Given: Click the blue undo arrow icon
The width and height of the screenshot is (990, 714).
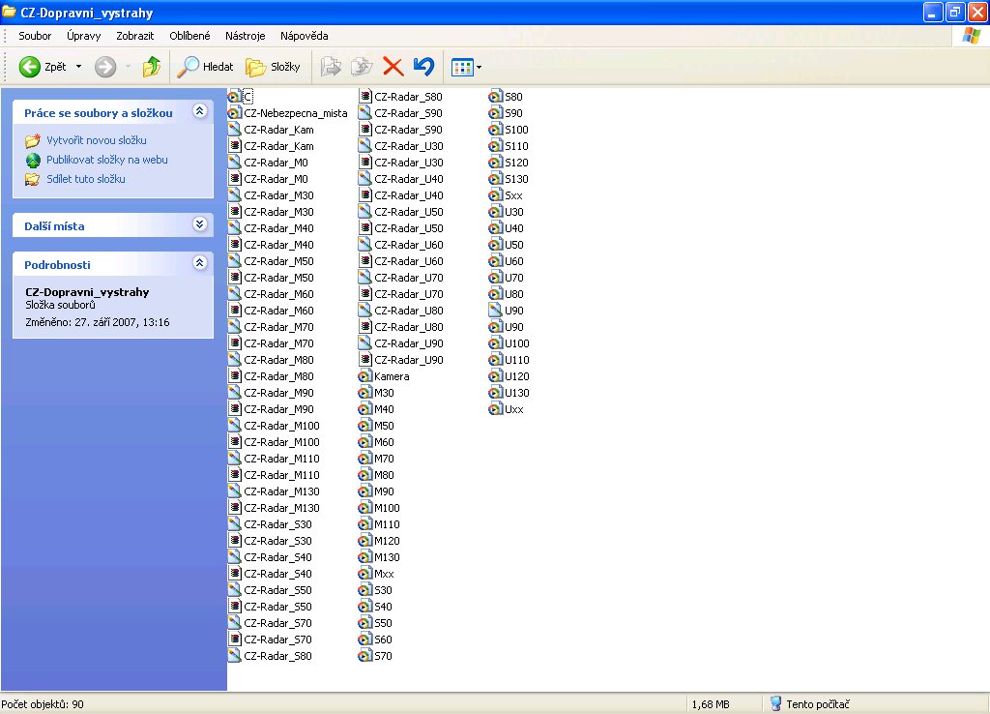Looking at the screenshot, I should (423, 67).
